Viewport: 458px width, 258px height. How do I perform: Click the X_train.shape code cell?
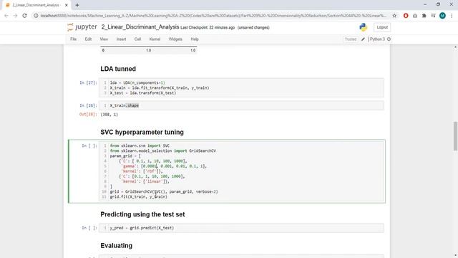[x=241, y=105]
